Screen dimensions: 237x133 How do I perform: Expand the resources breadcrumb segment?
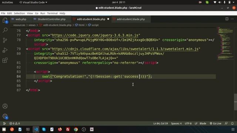(x=19, y=25)
